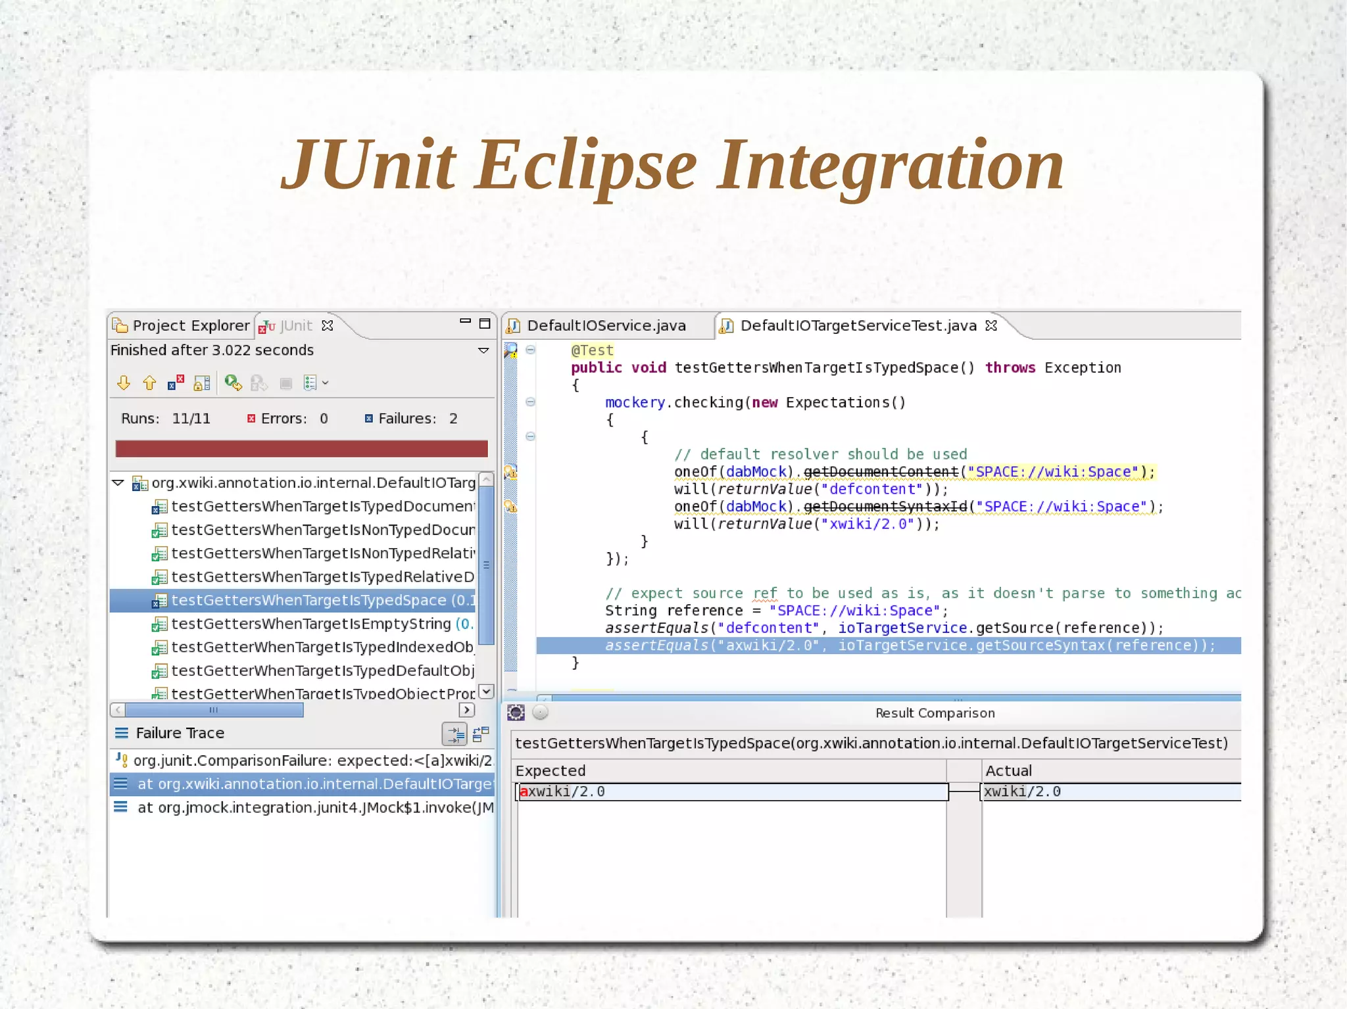
Task: Click org.jmock JMock$1.invoke stack trace line
Action: click(314, 808)
